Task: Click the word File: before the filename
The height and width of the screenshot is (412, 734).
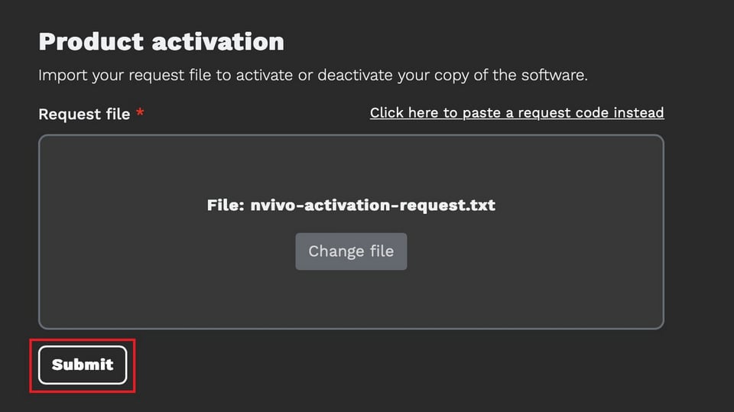Action: tap(226, 205)
